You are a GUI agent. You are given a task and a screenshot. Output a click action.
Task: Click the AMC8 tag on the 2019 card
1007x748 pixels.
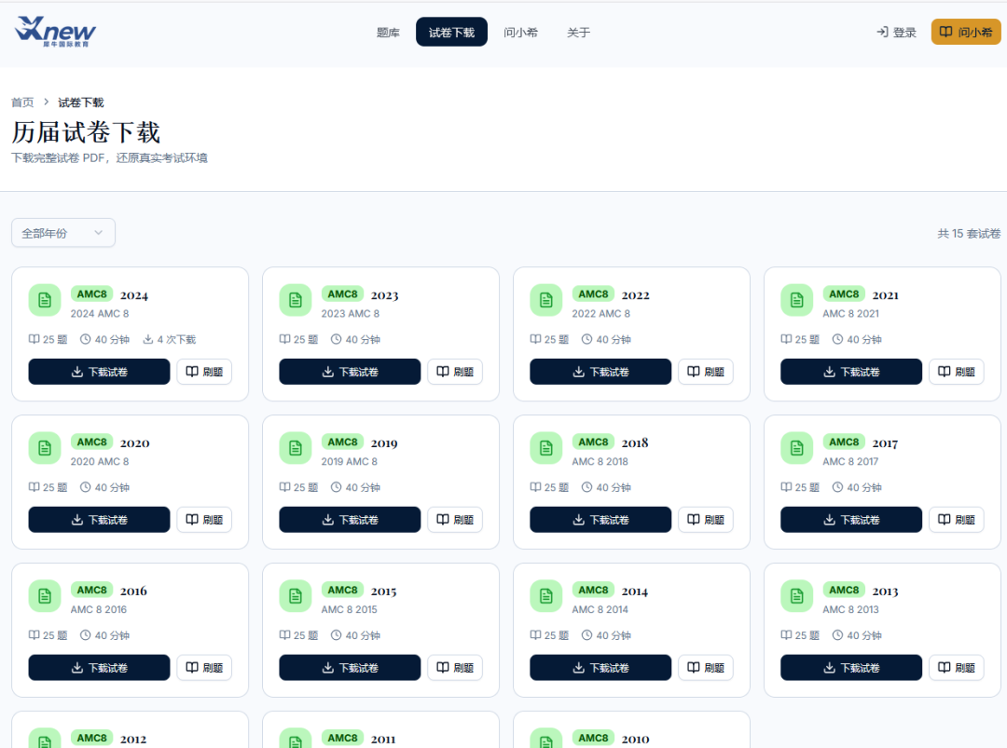point(342,442)
